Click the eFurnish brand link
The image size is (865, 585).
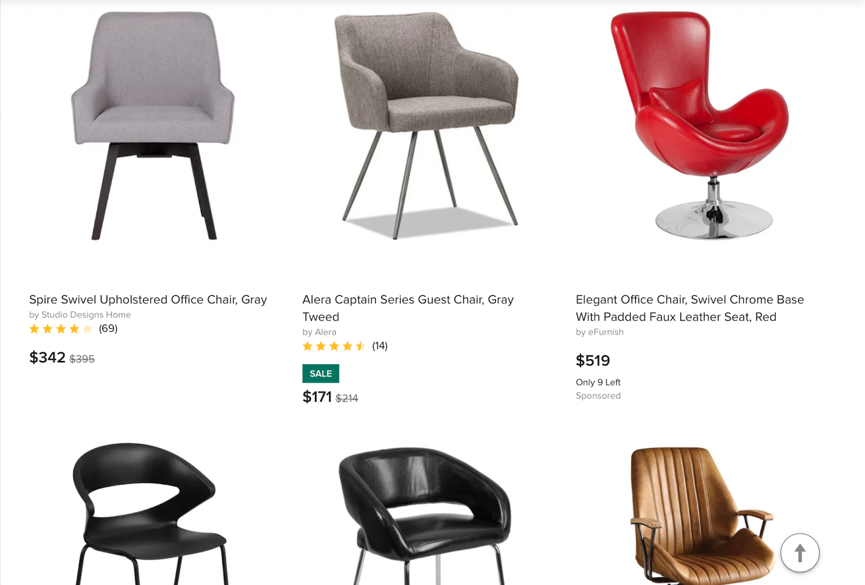coord(605,332)
